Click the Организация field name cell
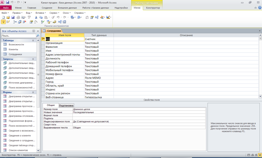262x158 pixels. (x=65, y=43)
